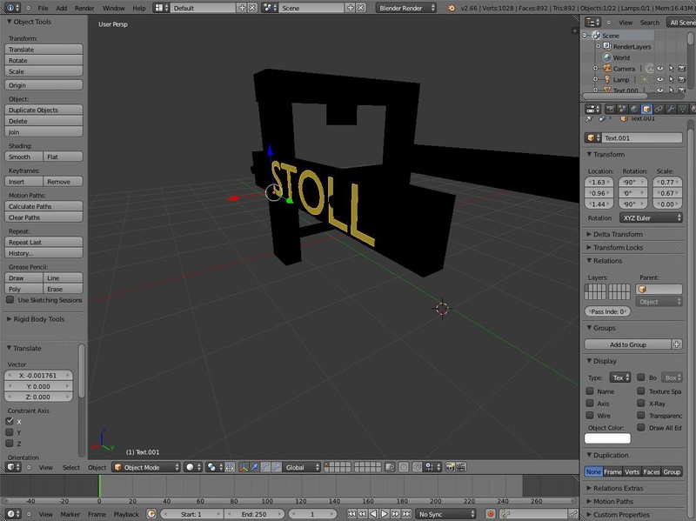This screenshot has height=521, width=696.
Task: Click the Blender logo in the info header
Action: pyautogui.click(x=451, y=8)
